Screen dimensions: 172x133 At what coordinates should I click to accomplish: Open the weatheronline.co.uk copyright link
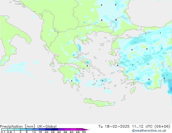pos(149,131)
